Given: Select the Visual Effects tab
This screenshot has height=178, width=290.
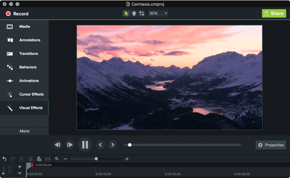Looking at the screenshot, I should click(24, 108).
